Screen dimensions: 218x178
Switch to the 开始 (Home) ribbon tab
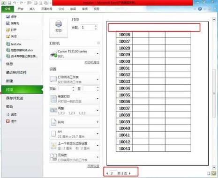[x=21, y=9]
